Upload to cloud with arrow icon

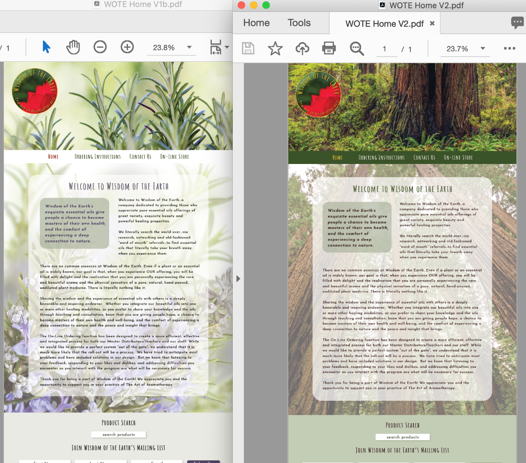click(302, 48)
